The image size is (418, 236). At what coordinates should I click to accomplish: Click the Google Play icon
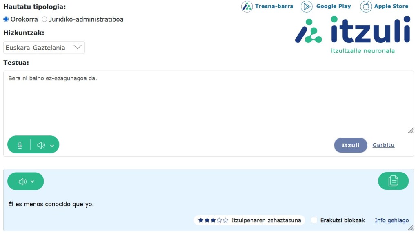[307, 7]
